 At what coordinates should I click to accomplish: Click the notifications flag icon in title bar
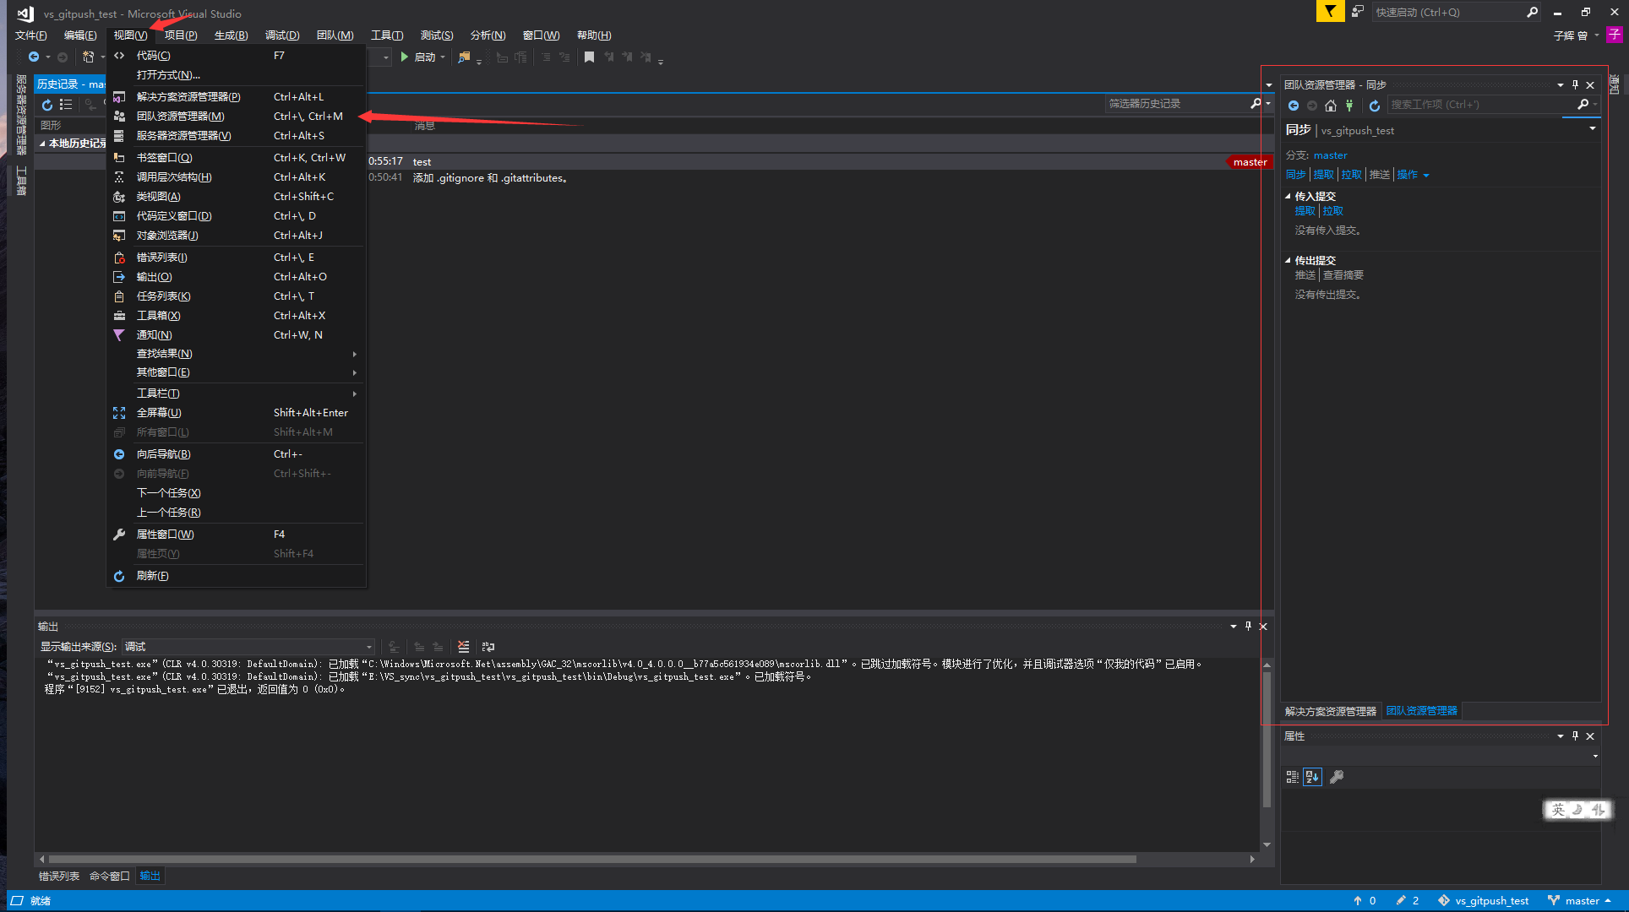tap(1330, 12)
